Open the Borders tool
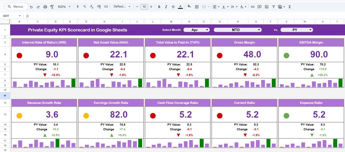This screenshot has width=345, height=152. (197, 7)
